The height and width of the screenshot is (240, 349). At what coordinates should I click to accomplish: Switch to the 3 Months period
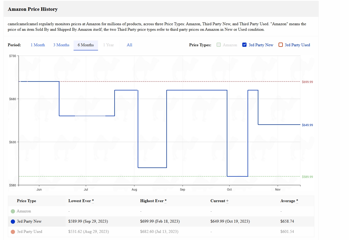(61, 45)
